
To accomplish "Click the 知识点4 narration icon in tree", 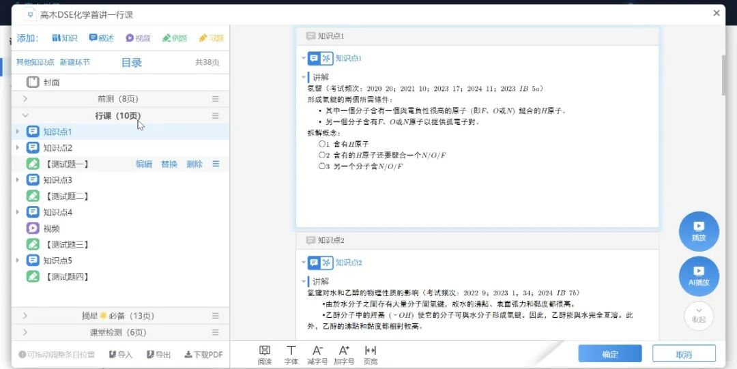I will click(x=33, y=212).
